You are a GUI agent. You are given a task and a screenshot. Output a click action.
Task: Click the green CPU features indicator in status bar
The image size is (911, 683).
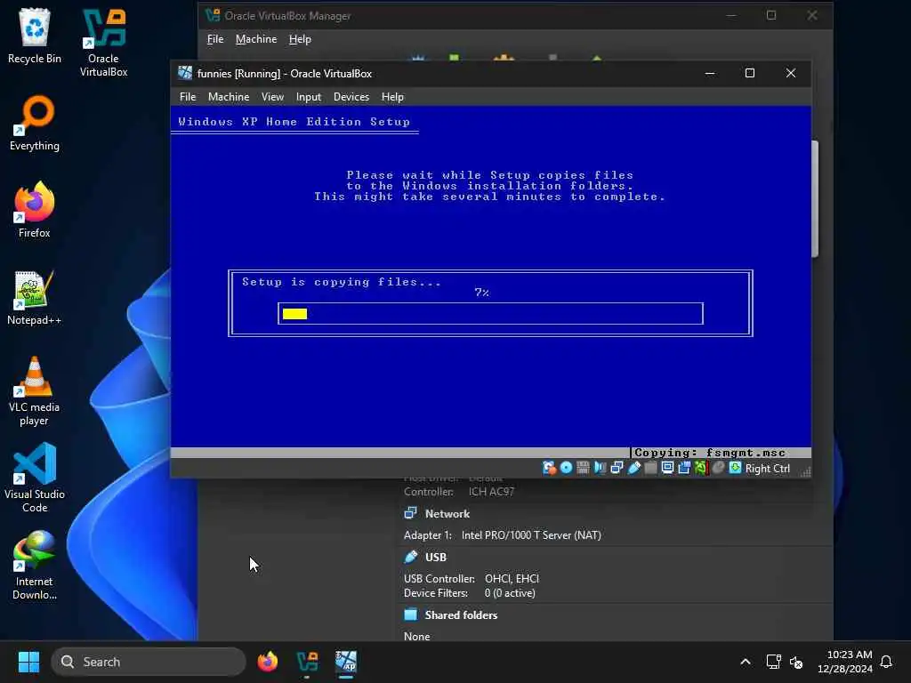(x=701, y=468)
